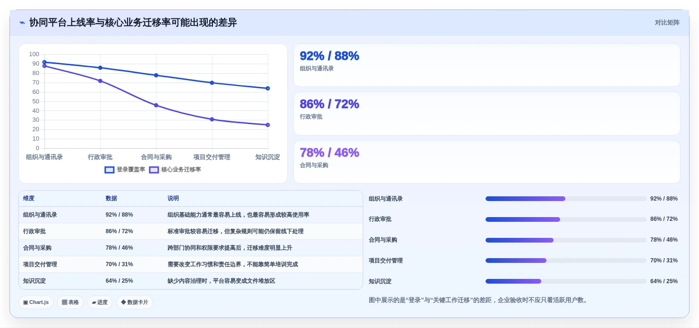
Task: Click the 数据卡片 tag chip
Action: (x=135, y=302)
